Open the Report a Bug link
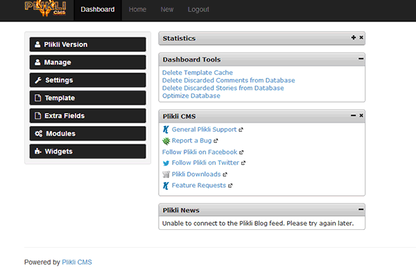The image size is (416, 277). [191, 141]
